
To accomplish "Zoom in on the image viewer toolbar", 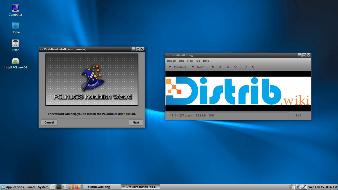I will [213, 67].
